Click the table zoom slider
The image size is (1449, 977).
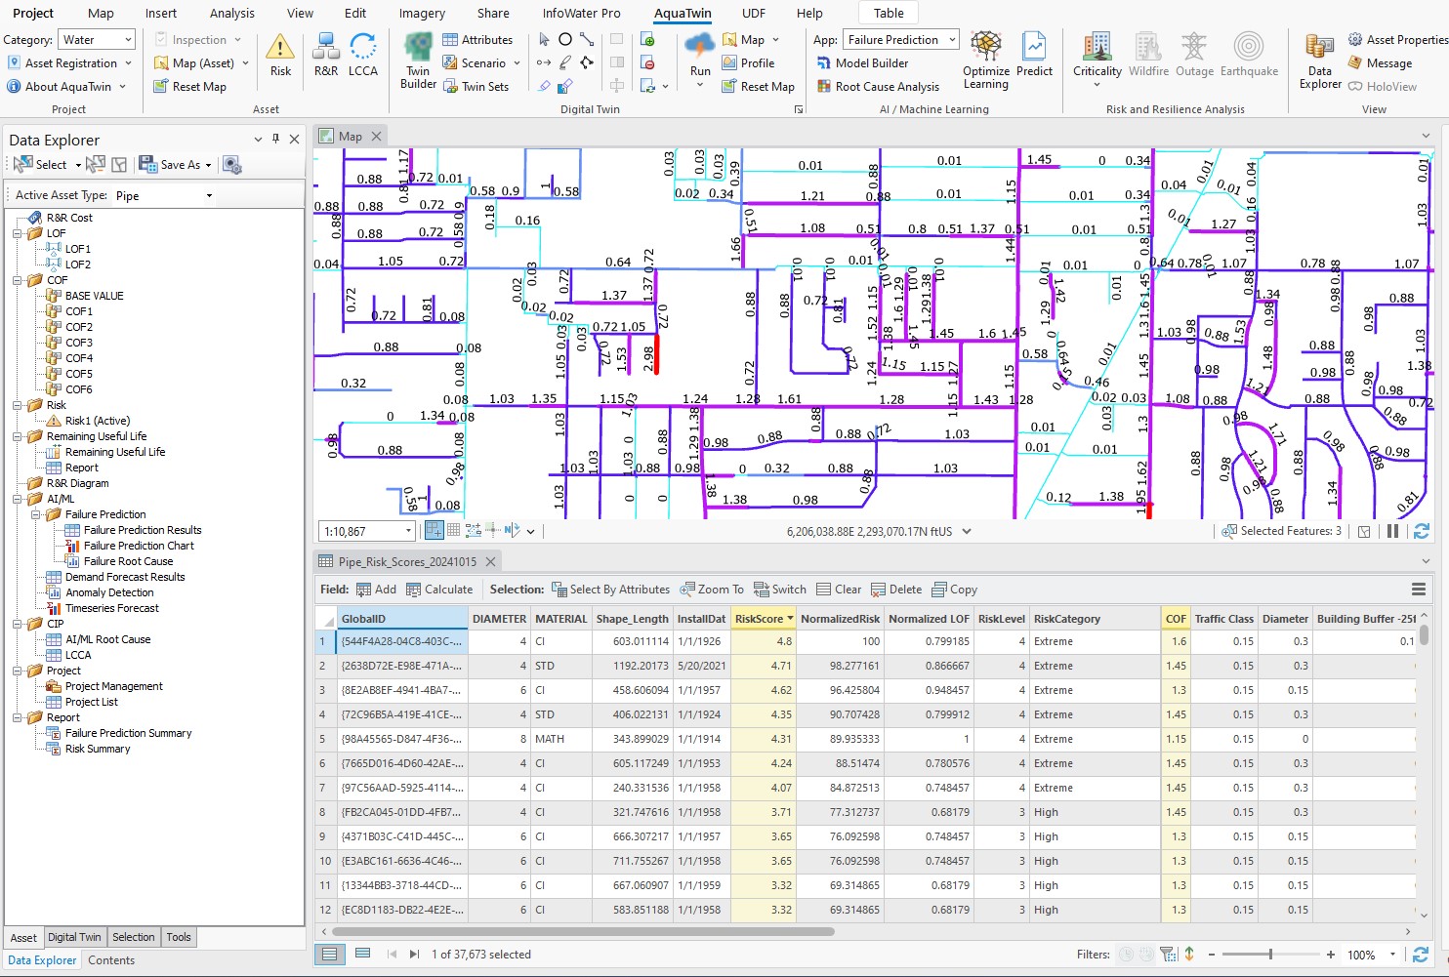coord(1269,955)
